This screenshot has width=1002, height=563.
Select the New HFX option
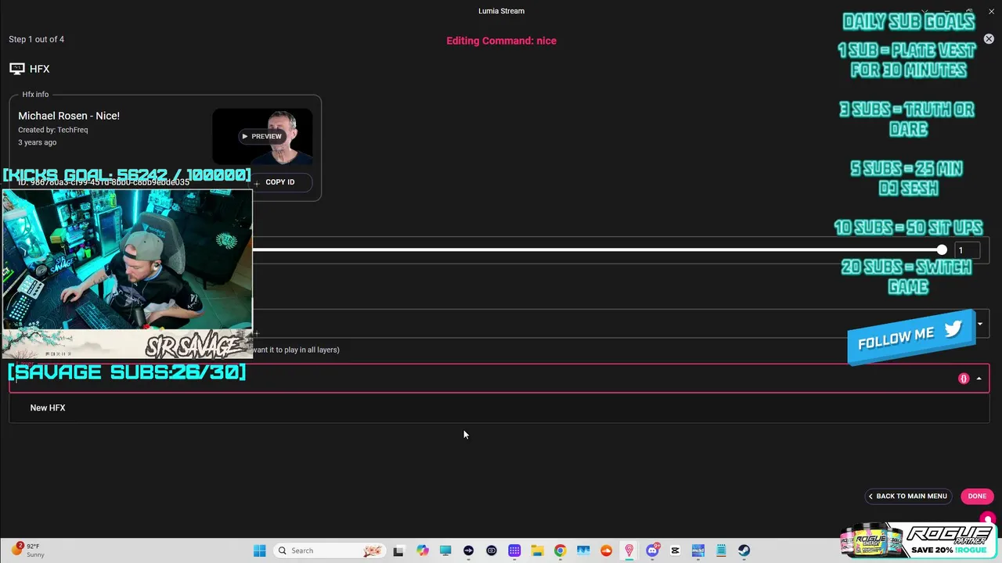pyautogui.click(x=499, y=408)
